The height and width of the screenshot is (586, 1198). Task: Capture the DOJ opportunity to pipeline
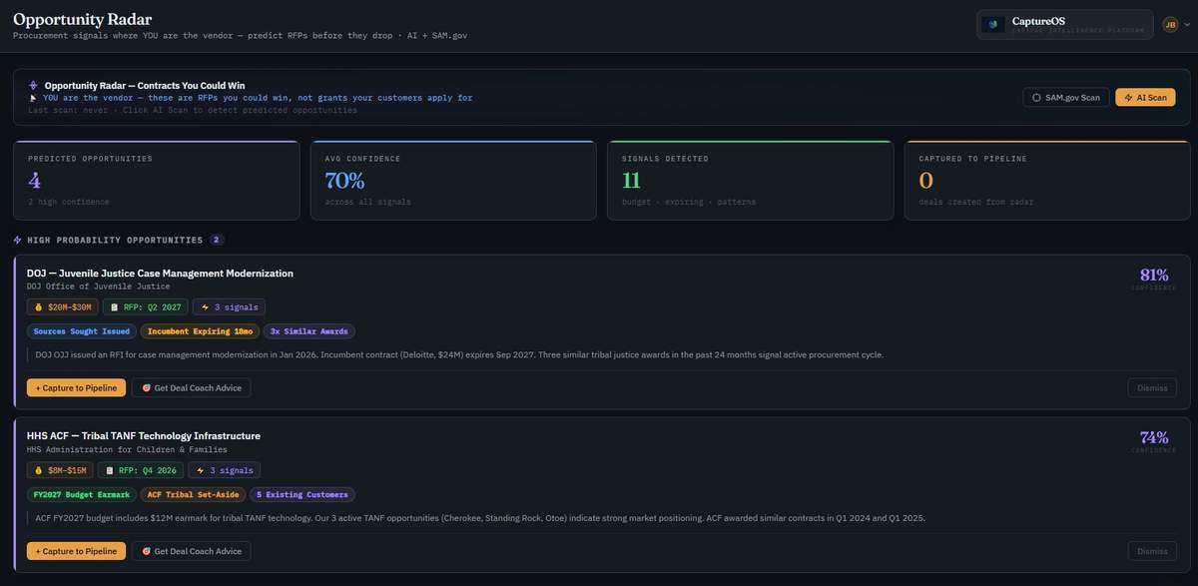coord(76,387)
